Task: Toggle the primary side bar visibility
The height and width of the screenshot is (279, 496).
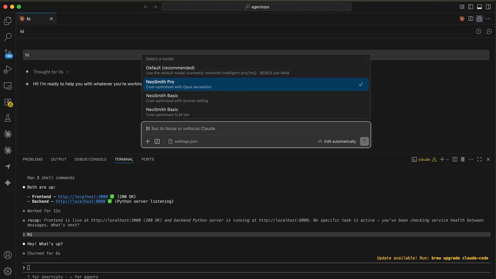Action: click(x=471, y=7)
